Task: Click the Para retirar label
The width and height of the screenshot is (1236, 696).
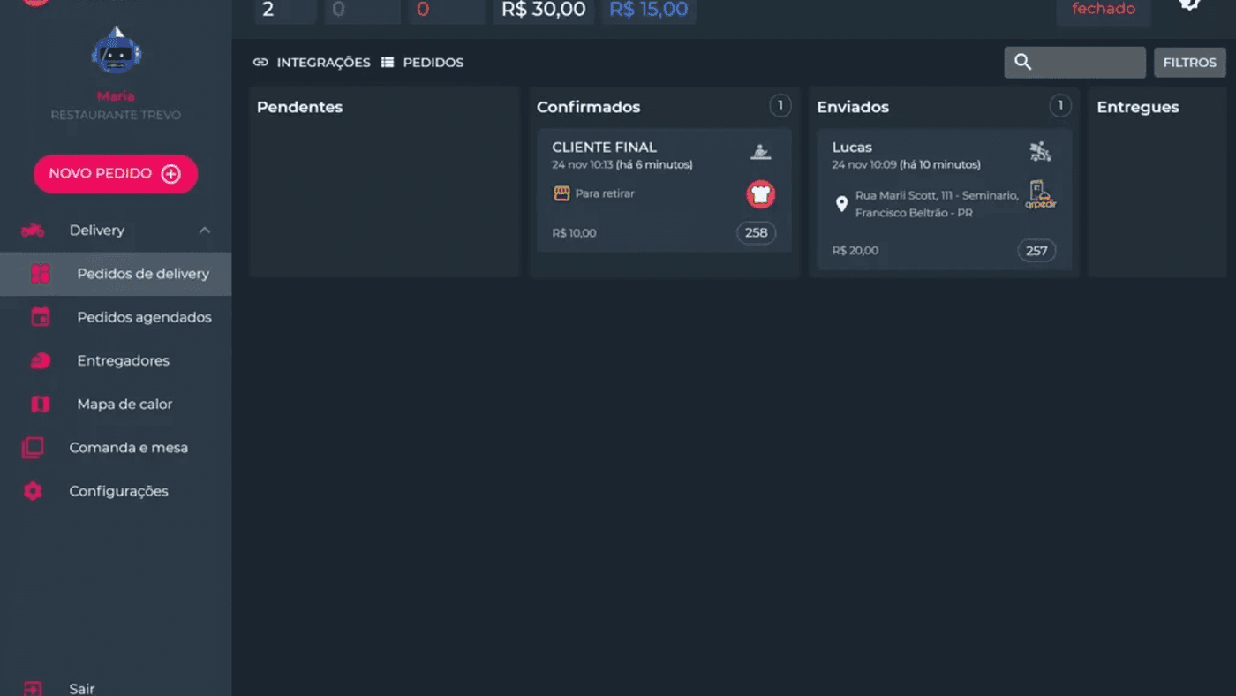Action: (605, 193)
